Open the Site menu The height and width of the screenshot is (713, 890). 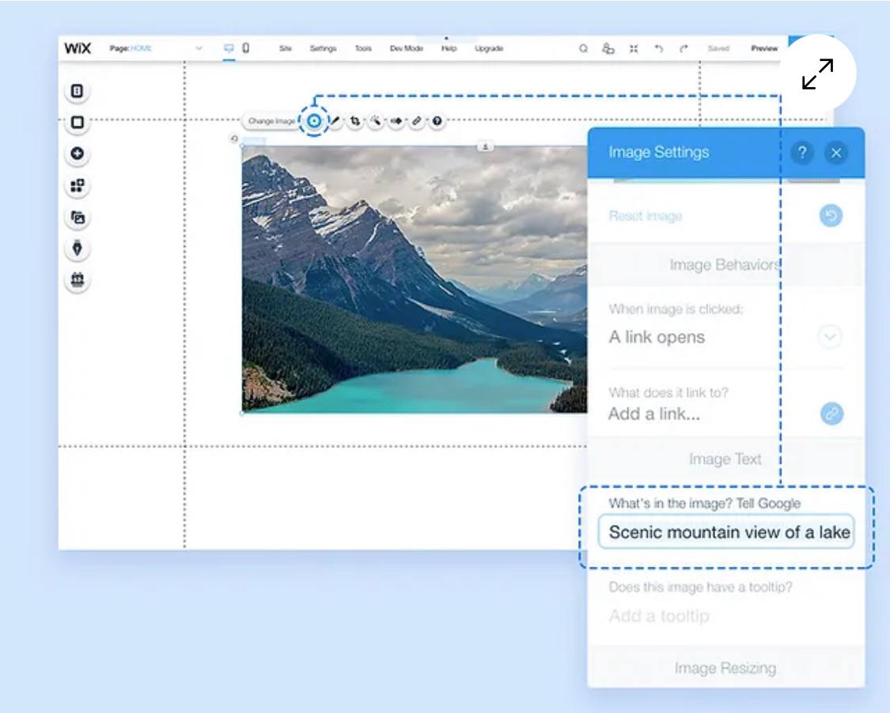(286, 48)
